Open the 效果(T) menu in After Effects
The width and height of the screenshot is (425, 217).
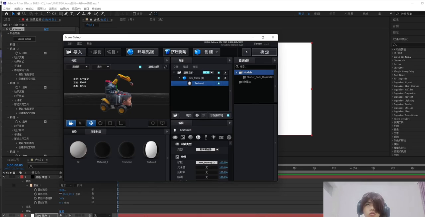(x=53, y=9)
